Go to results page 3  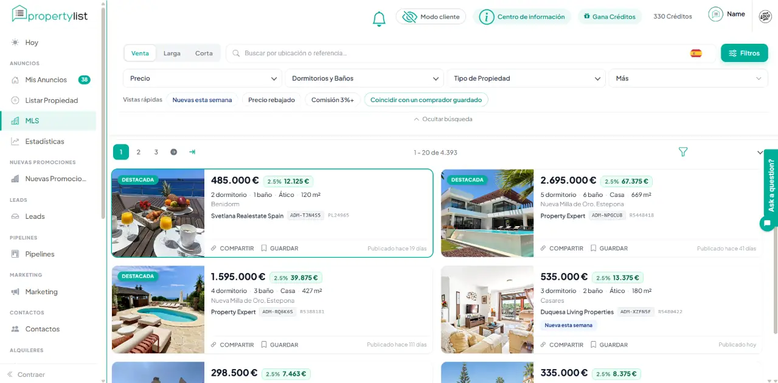(x=156, y=152)
